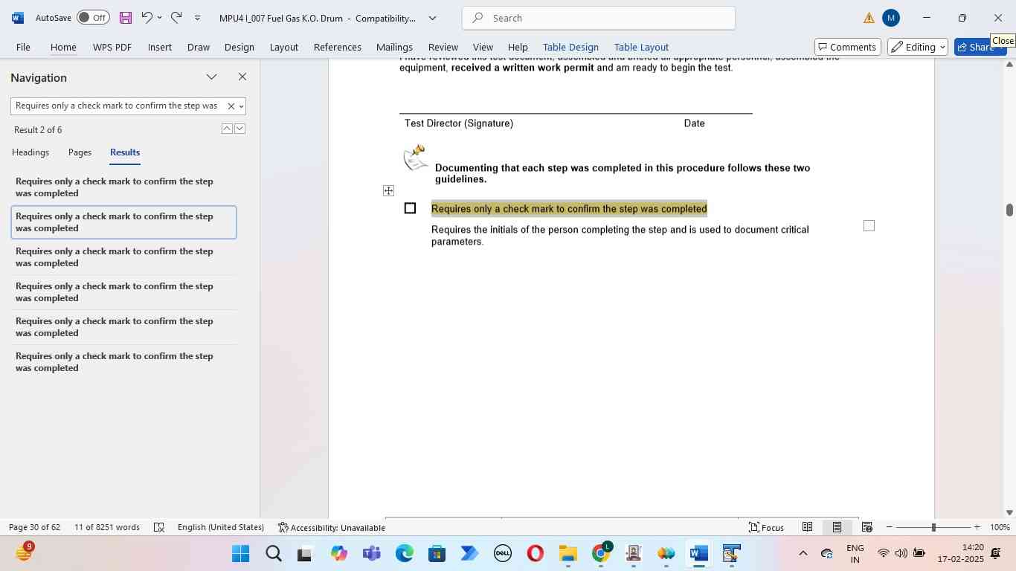Open the Draw ribbon tab

(199, 47)
